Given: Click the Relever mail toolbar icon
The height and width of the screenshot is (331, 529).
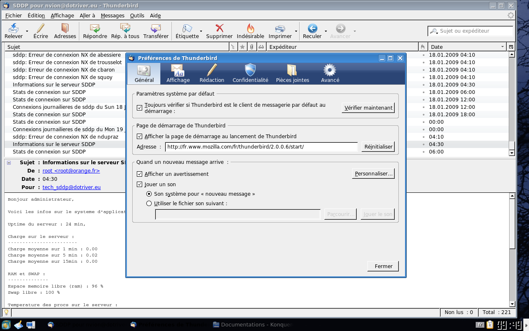Looking at the screenshot, I should (14, 29).
